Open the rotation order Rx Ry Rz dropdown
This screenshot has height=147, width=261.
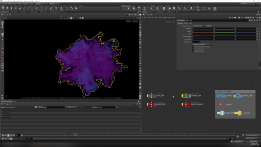(210, 26)
